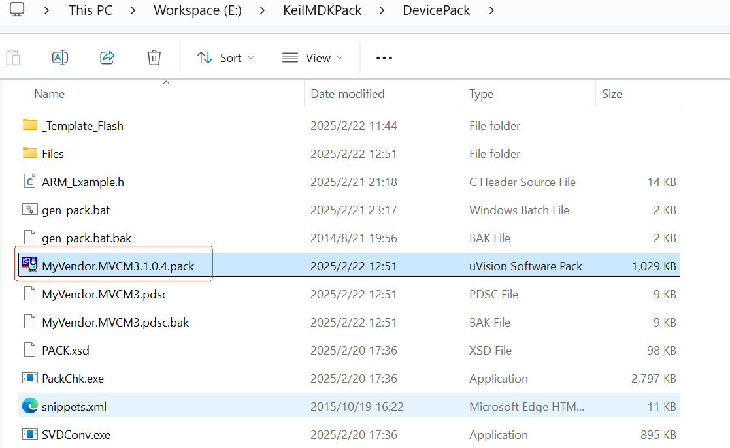
Task: Click the computer icon in address bar
Action: click(x=18, y=10)
